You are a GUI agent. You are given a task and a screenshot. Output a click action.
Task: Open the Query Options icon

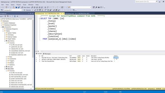point(40,10)
